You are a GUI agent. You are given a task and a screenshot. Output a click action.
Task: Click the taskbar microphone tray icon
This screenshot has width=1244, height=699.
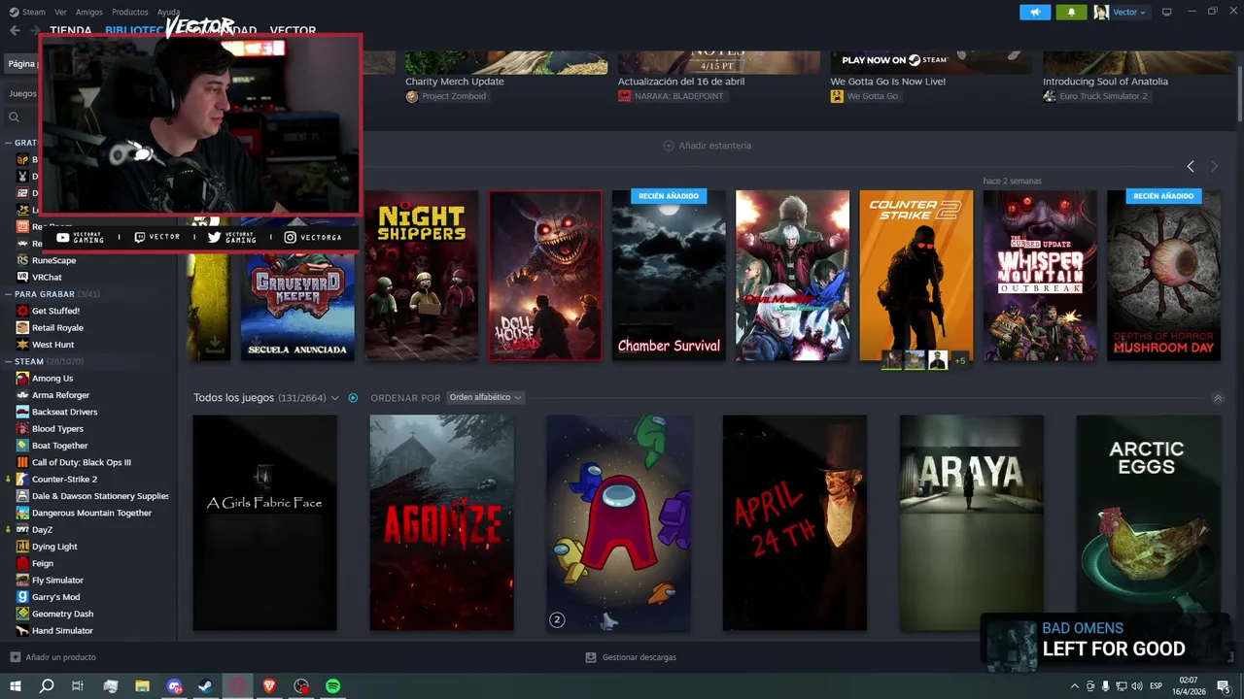(1106, 686)
